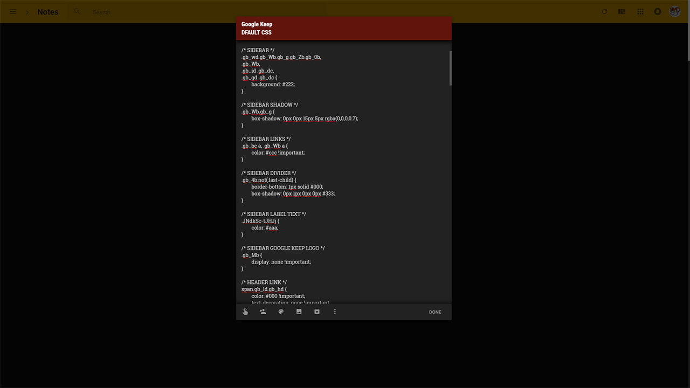Open the color palette icon
Viewport: 690px width, 388px height.
tap(281, 311)
